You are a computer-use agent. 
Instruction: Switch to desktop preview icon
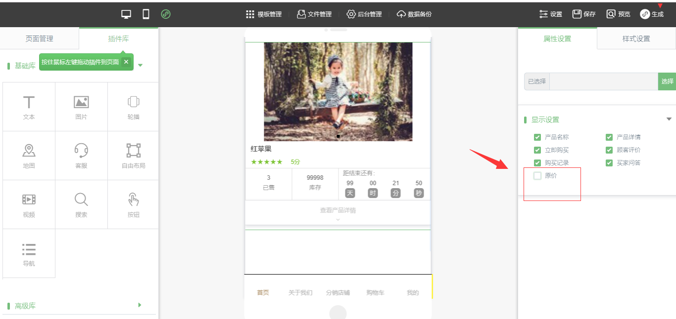pyautogui.click(x=126, y=14)
